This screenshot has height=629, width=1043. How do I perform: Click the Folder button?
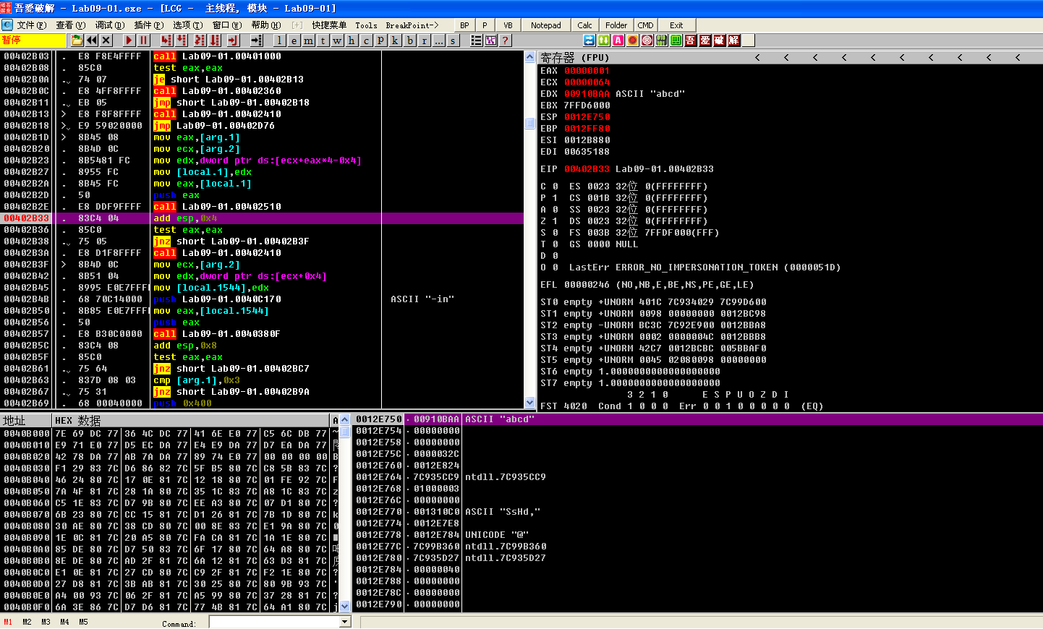pyautogui.click(x=616, y=25)
